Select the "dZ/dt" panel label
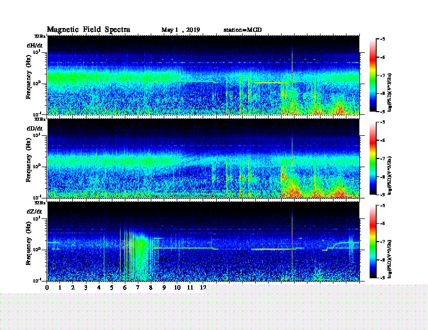The width and height of the screenshot is (428, 330). (x=35, y=211)
